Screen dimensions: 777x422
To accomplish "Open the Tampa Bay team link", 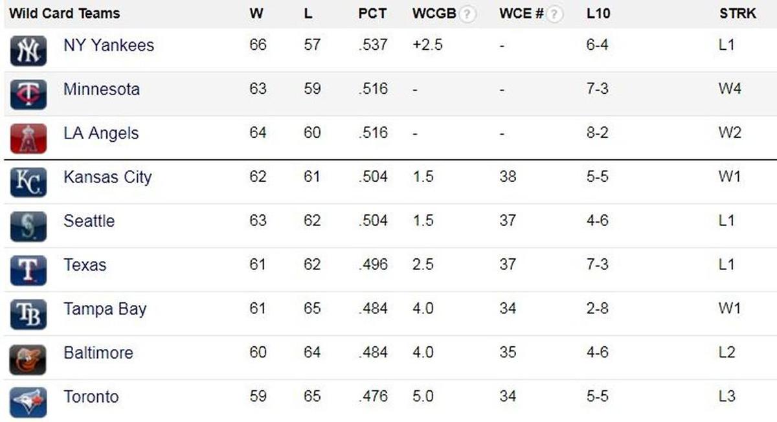I will (x=105, y=309).
